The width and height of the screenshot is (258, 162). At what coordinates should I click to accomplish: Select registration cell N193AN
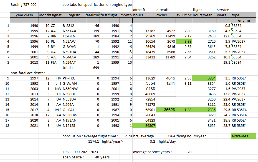pyautogui.click(x=74, y=120)
